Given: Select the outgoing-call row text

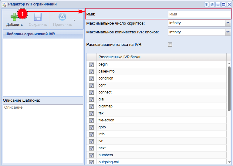Looking at the screenshot, I should 109,162.
